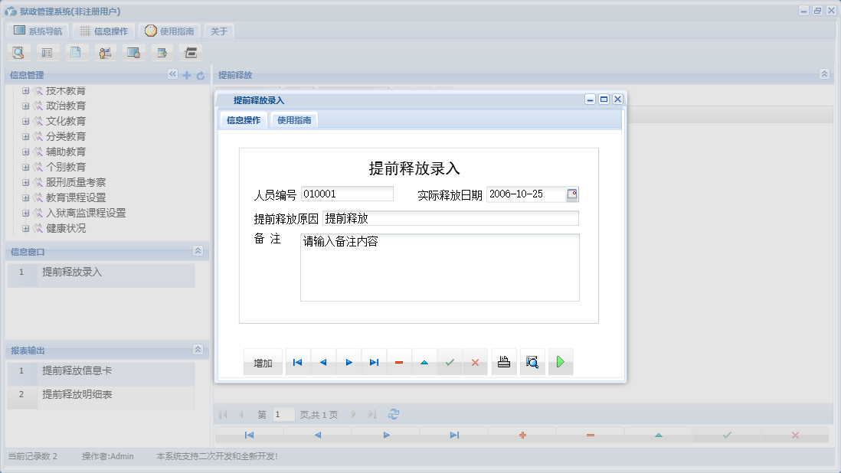
Task: Open the 实际释放日期 date picker
Action: [572, 194]
